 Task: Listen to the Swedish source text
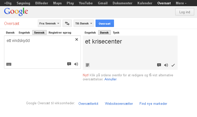[x=76, y=64]
